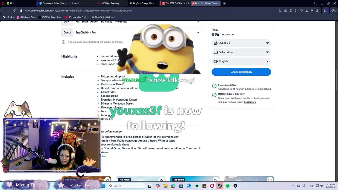Reload the current page
338x190 pixels.
tap(15, 11)
